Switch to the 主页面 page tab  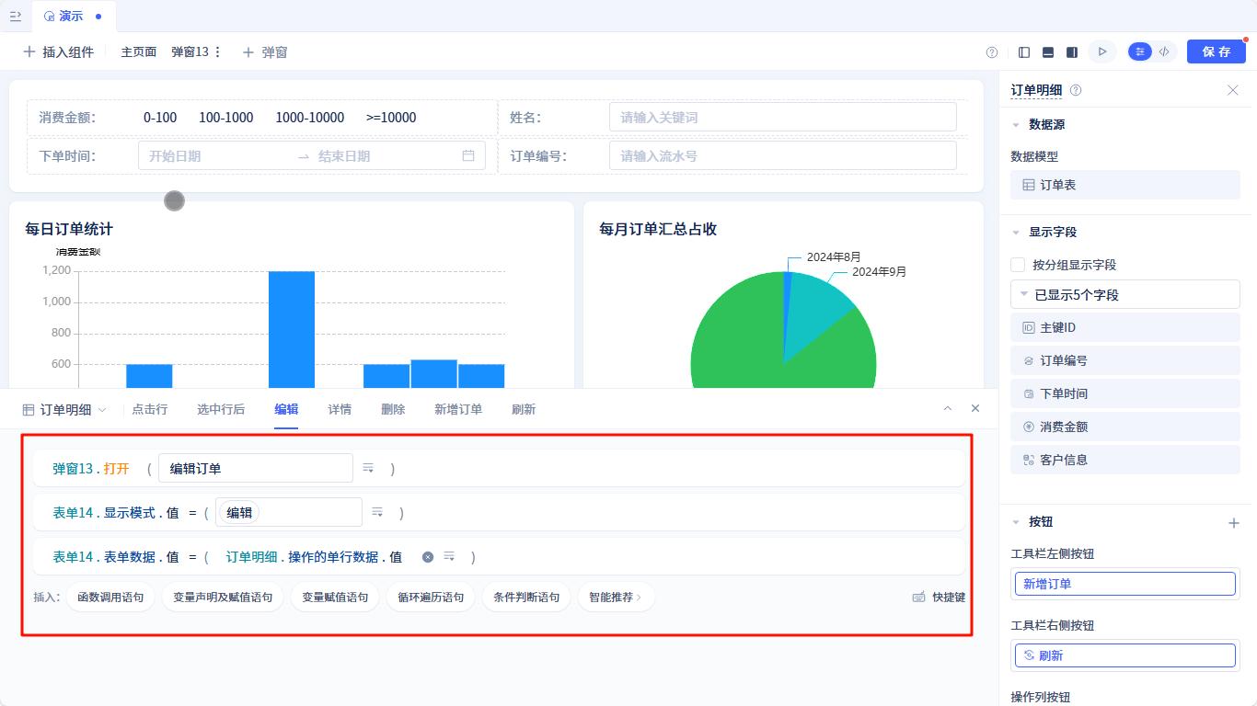point(138,51)
